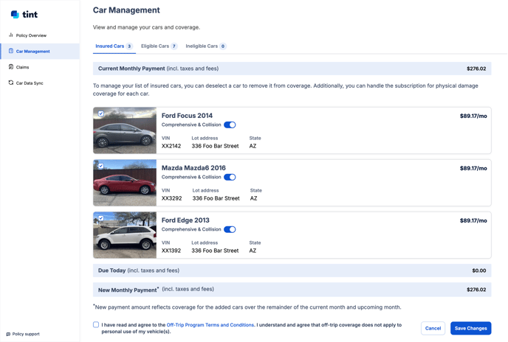
Task: Toggle Comprehensive & Collision for Mazda Mazda6
Action: click(x=230, y=178)
